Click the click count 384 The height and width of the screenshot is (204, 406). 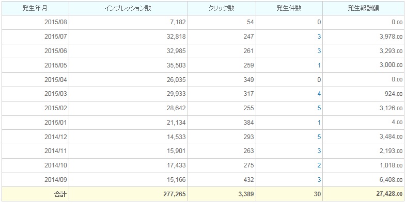[x=249, y=123]
